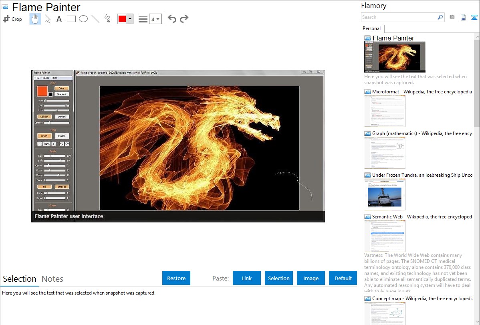Click the Semantic Web - Wikipedia title
This screenshot has width=480, height=325.
(422, 216)
